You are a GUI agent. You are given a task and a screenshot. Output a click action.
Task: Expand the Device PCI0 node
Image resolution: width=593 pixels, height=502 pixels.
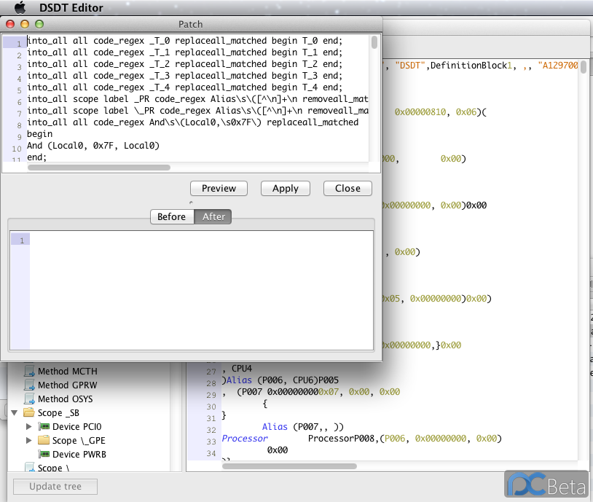click(x=29, y=427)
